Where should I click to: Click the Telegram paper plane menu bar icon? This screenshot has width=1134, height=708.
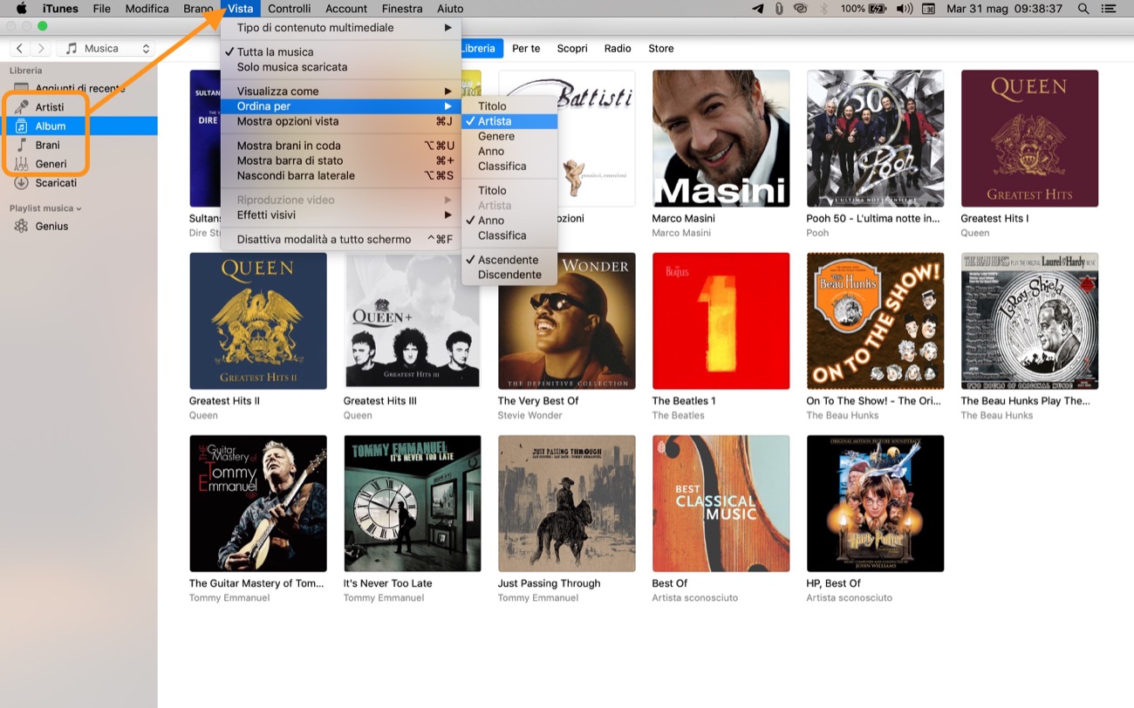tap(756, 9)
